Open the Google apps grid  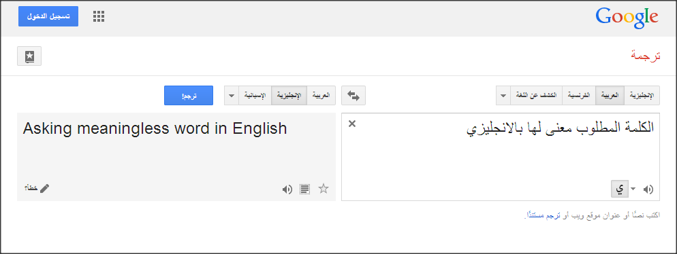pos(99,16)
